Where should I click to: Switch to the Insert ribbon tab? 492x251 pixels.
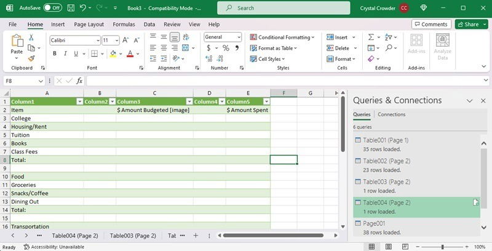click(x=58, y=24)
